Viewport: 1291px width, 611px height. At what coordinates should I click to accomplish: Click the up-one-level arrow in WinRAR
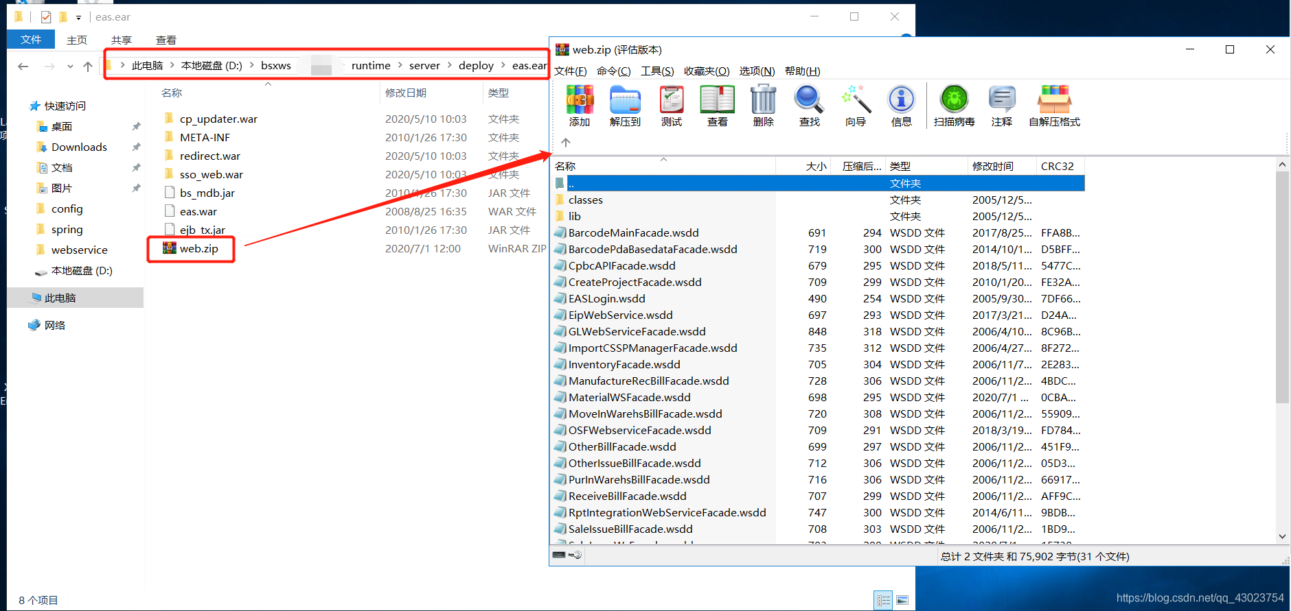click(566, 143)
